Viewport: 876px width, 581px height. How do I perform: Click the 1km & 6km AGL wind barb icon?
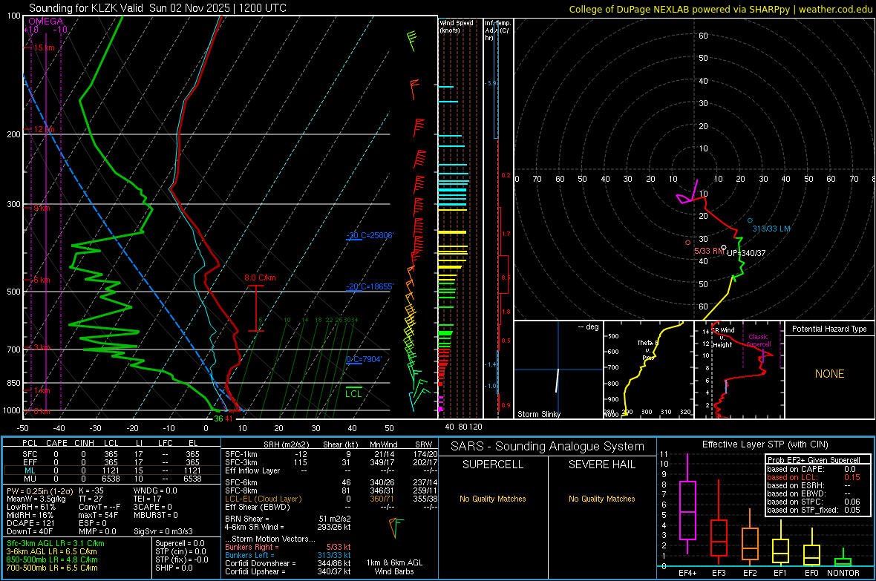(396, 528)
